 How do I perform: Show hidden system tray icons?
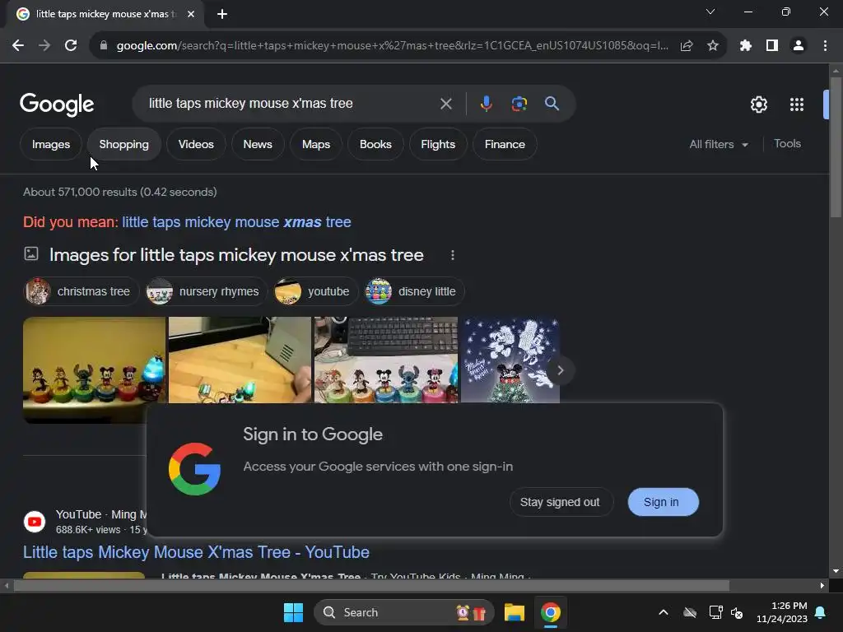(664, 612)
